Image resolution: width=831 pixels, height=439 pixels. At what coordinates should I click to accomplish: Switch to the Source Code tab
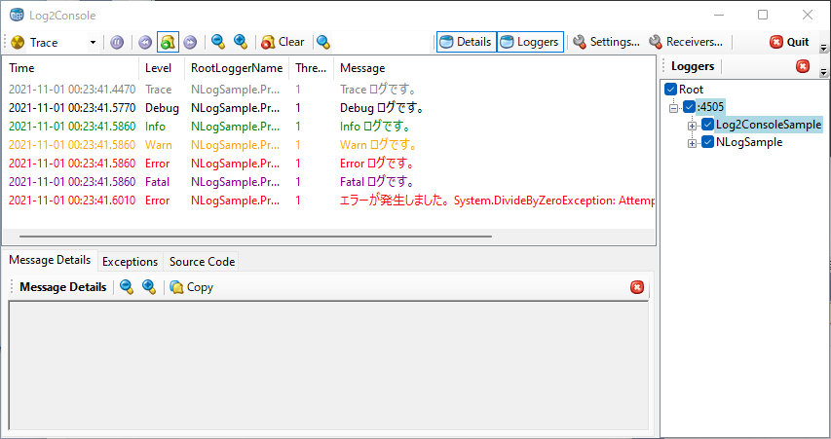click(202, 262)
